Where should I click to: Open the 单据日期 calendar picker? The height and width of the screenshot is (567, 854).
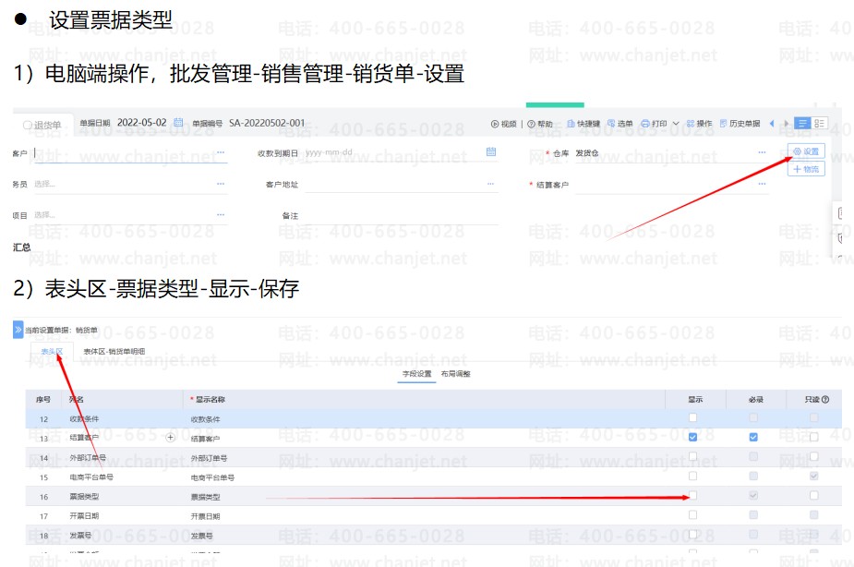[x=178, y=123]
